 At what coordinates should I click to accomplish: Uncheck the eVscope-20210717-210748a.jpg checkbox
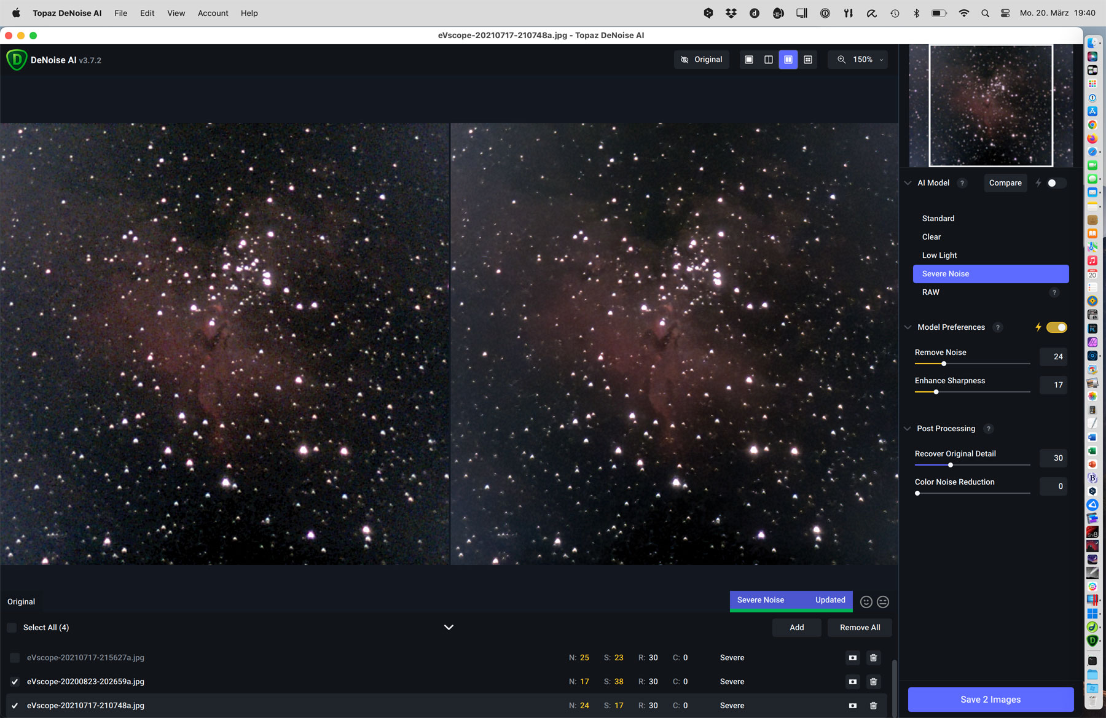tap(15, 706)
